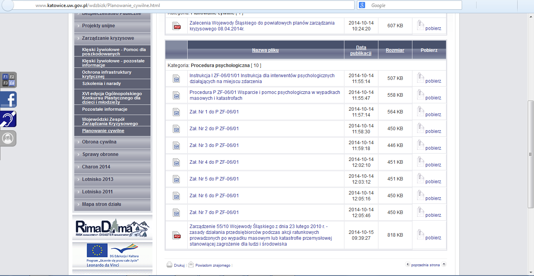The image size is (534, 276).
Task: Open the Planowanie cywilne submenu link
Action: pos(103,131)
